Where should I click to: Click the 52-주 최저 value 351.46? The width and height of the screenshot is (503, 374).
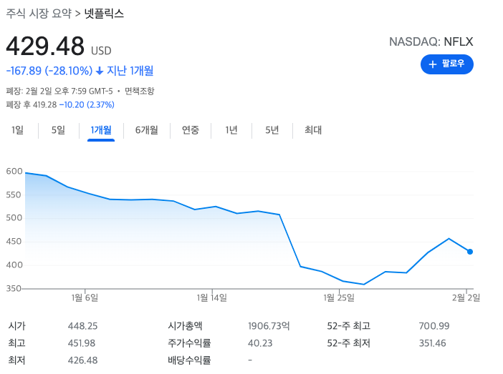pos(433,343)
